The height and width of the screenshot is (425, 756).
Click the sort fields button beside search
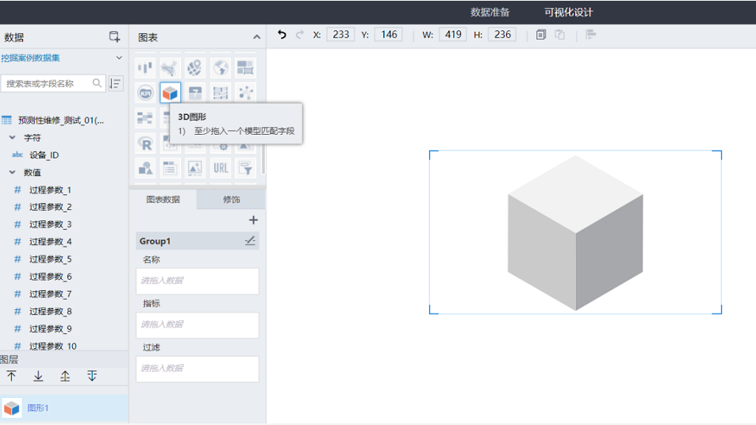coord(116,83)
